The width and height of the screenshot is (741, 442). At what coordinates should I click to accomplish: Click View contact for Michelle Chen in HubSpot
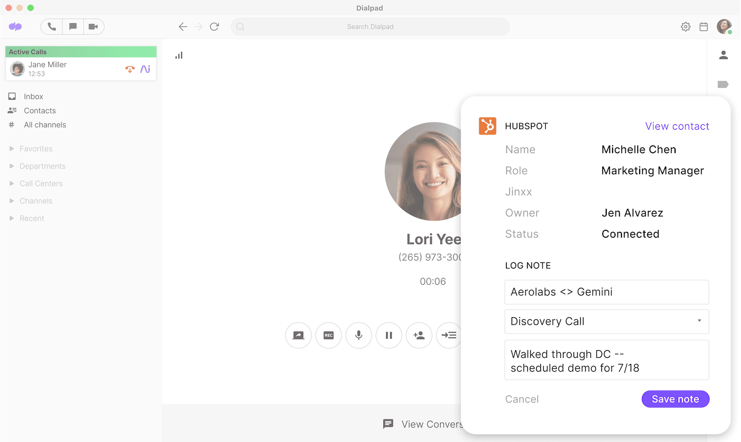tap(677, 126)
